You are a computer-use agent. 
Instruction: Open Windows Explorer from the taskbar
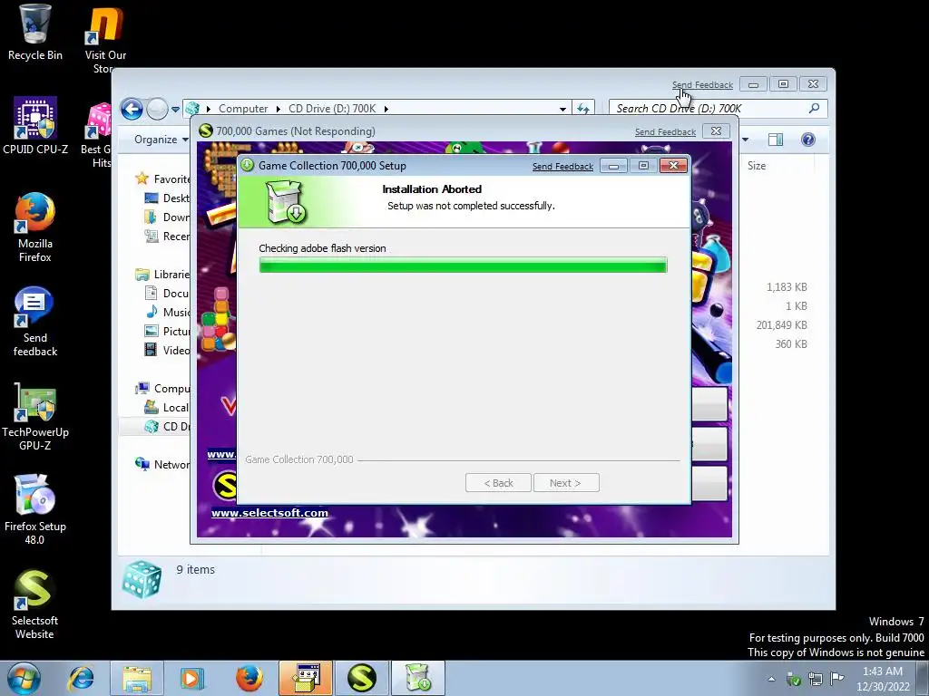point(137,678)
